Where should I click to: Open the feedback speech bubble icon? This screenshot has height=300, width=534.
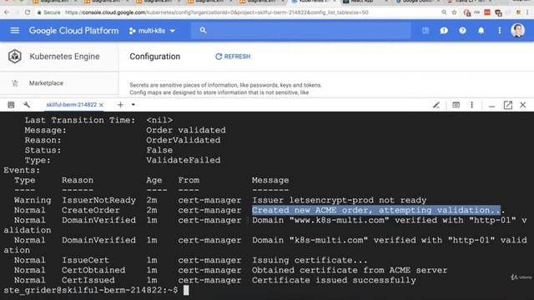(x=444, y=31)
